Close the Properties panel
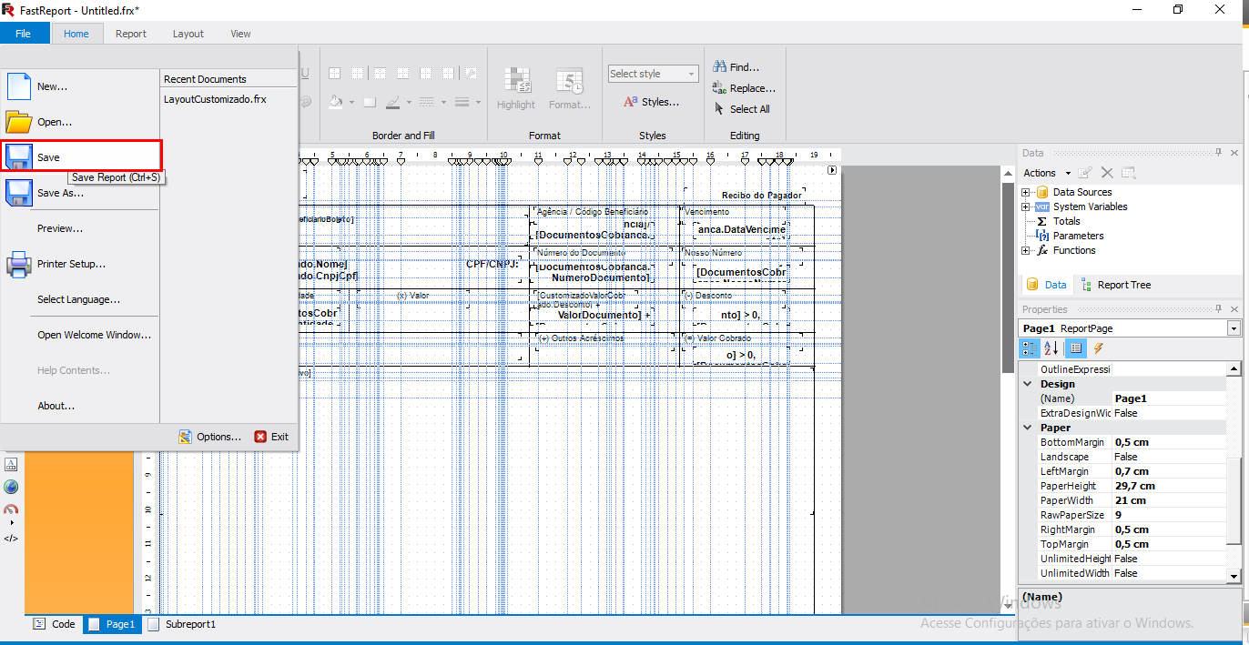1249x645 pixels. (1234, 309)
